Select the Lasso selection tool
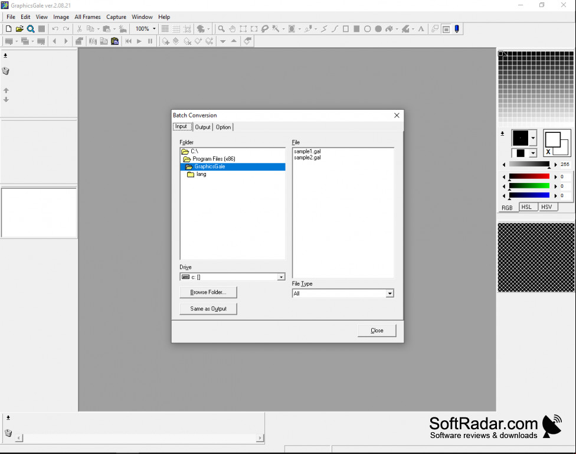This screenshot has width=576, height=454. coord(265,29)
